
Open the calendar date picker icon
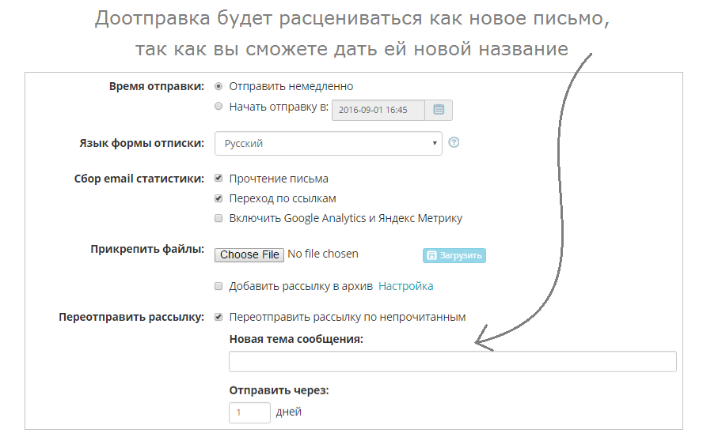point(439,110)
